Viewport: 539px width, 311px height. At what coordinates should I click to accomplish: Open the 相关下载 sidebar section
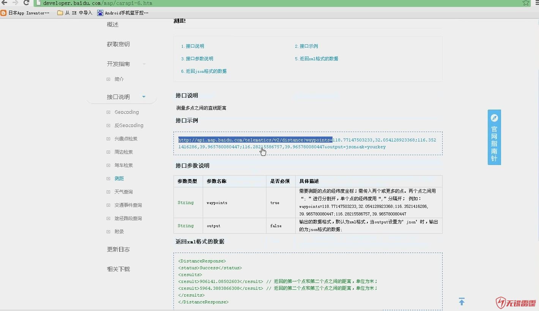(118, 269)
